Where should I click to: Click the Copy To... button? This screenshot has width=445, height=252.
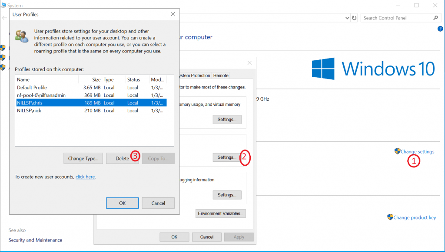pyautogui.click(x=158, y=159)
